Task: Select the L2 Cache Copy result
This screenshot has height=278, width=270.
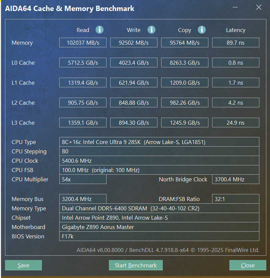Action: click(185, 103)
